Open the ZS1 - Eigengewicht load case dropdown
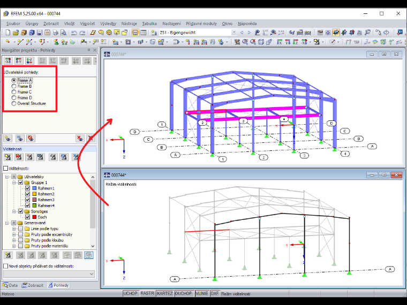Screen dimensions: 407x305 (234, 33)
